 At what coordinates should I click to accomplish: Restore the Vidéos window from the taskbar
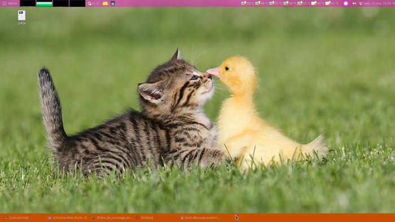tap(144, 217)
